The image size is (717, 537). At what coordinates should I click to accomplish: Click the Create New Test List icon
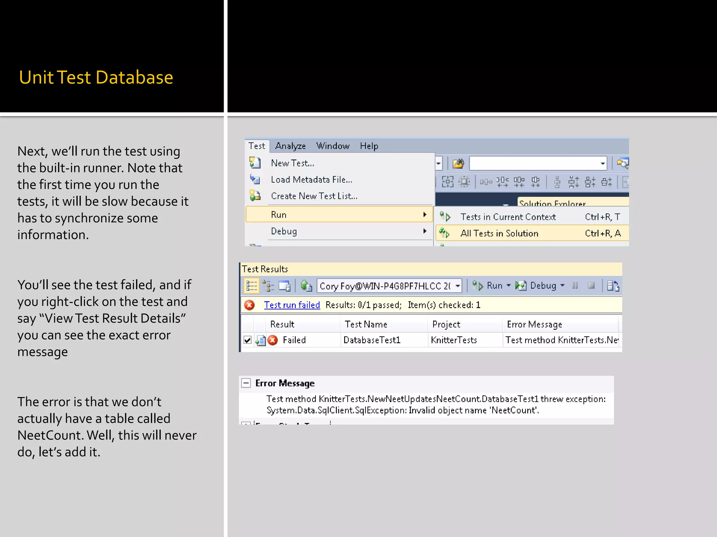click(255, 195)
